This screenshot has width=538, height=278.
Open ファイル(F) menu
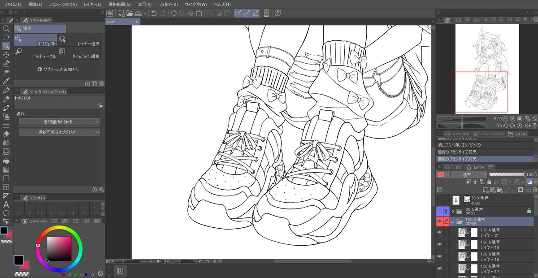13,4
